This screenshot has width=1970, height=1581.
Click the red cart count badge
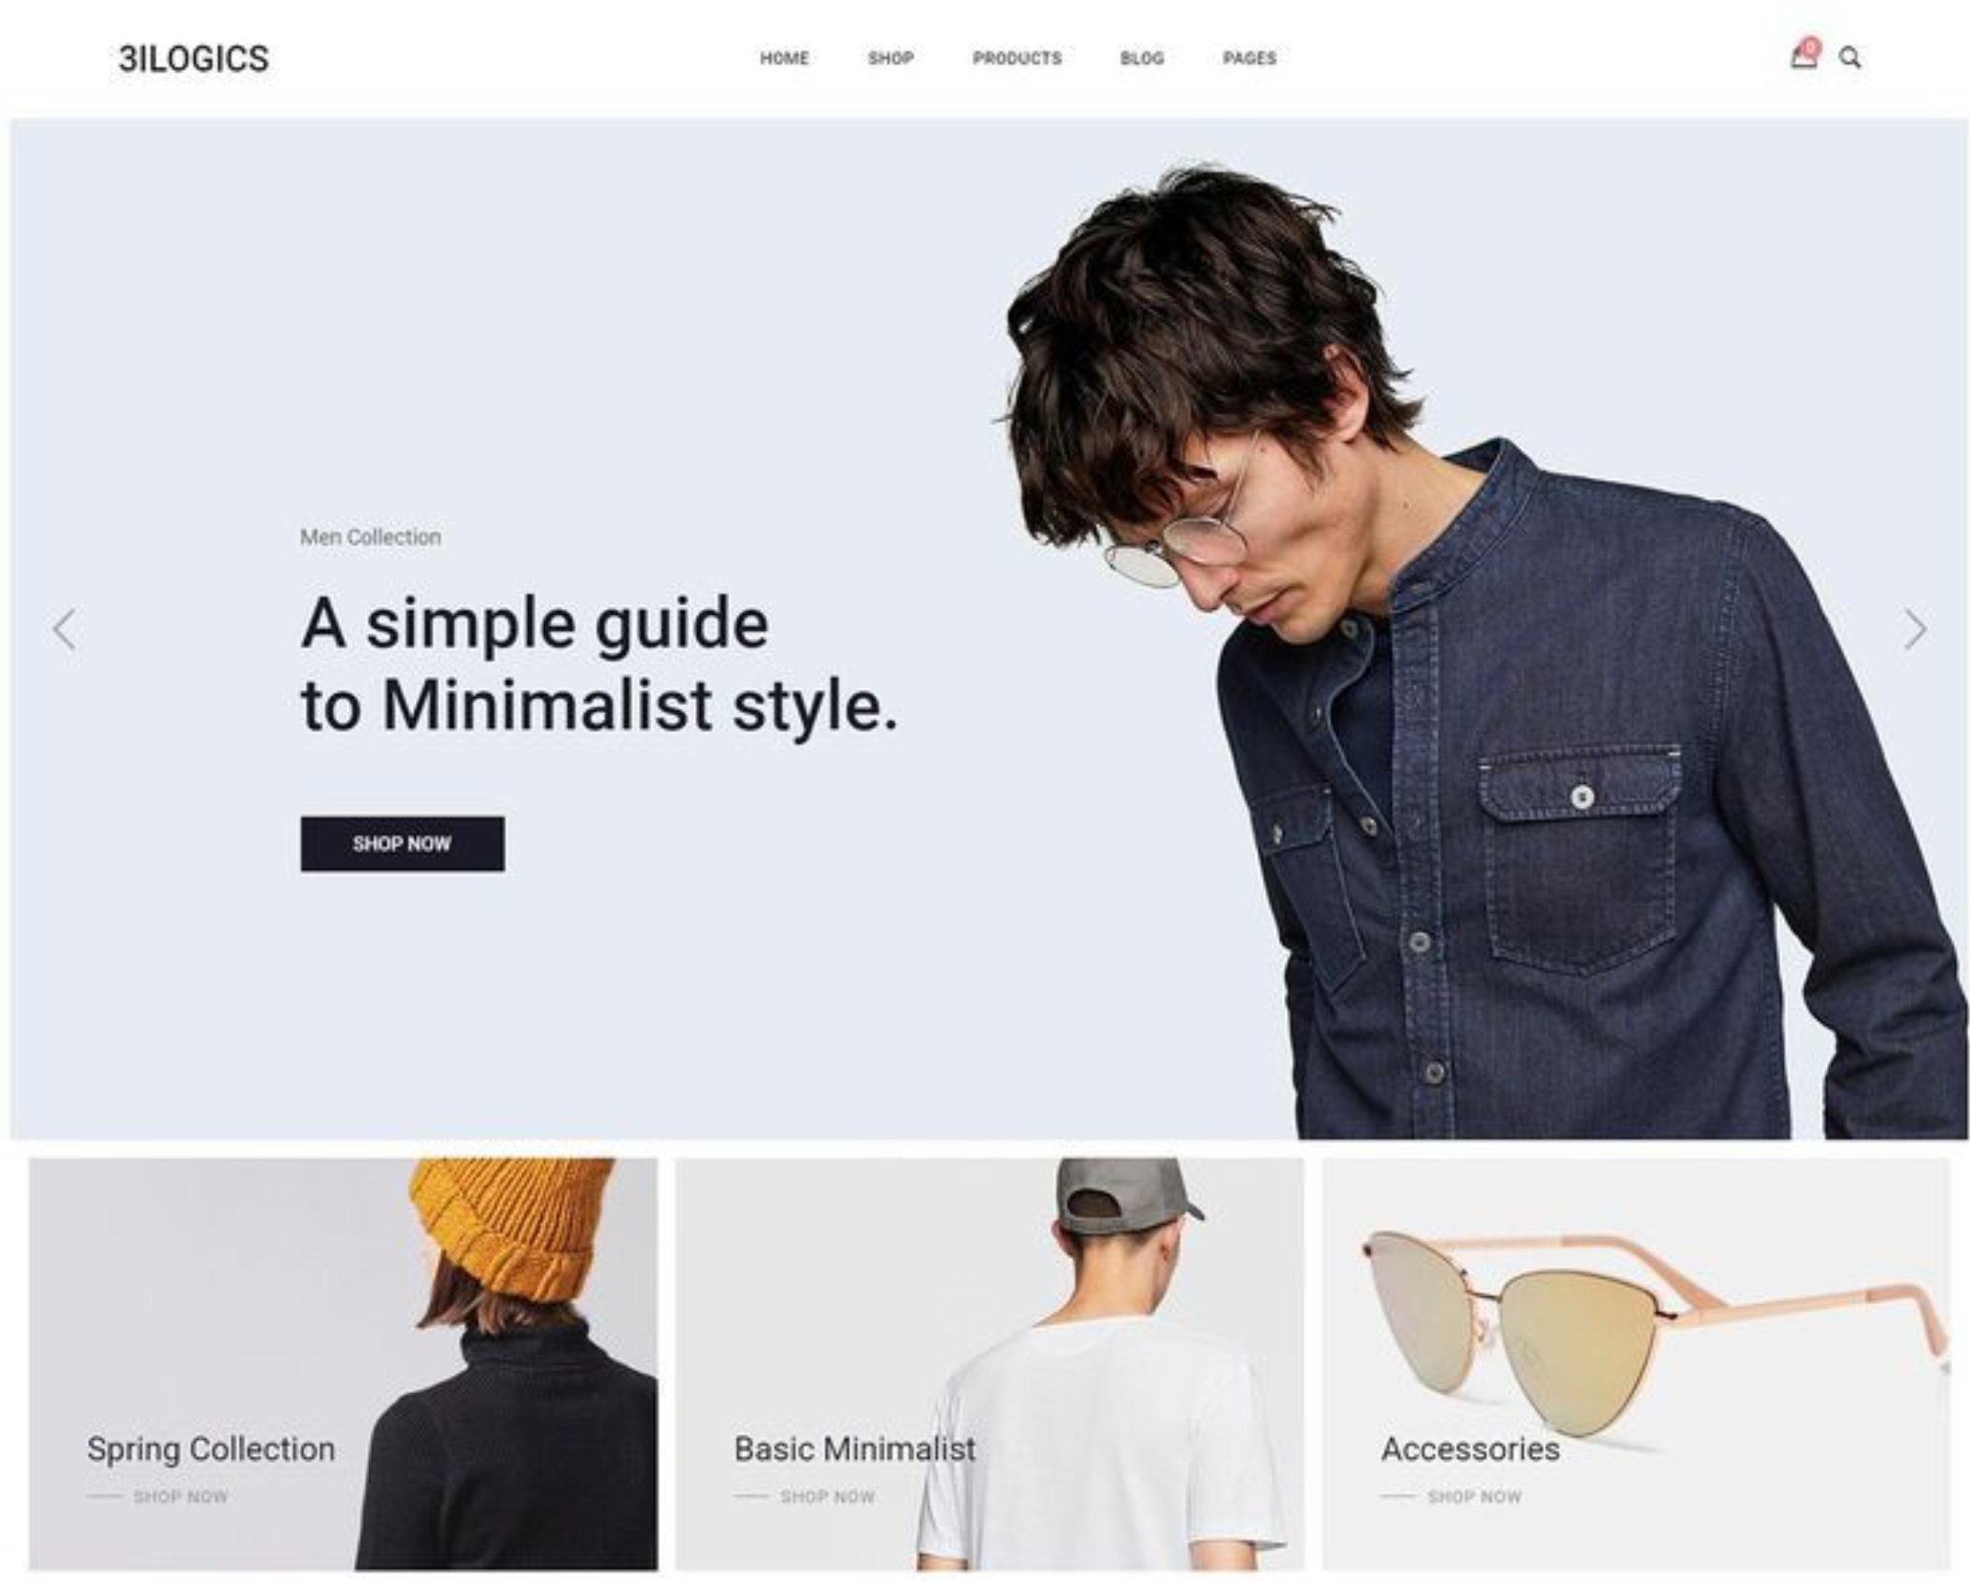[x=1811, y=46]
